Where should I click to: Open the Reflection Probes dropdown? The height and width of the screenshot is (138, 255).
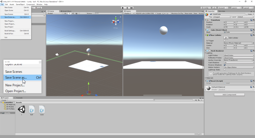239,58
